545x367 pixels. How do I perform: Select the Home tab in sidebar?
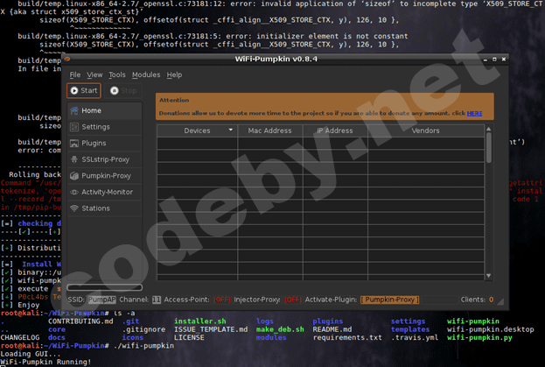pos(105,110)
